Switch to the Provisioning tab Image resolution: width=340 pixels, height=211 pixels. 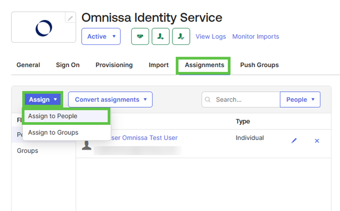pyautogui.click(x=114, y=65)
